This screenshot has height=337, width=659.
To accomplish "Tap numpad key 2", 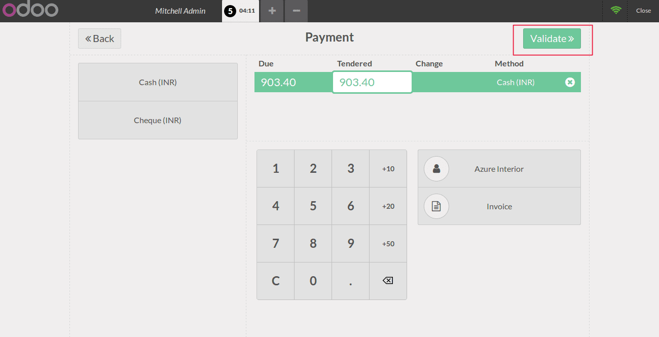I will [x=313, y=169].
